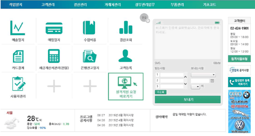Open the 작업일지 menu
255x136 pixels.
pos(15,4)
